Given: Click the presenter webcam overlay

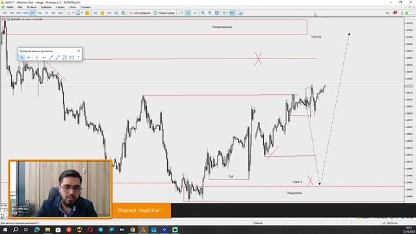Looking at the screenshot, I should pyautogui.click(x=60, y=189).
